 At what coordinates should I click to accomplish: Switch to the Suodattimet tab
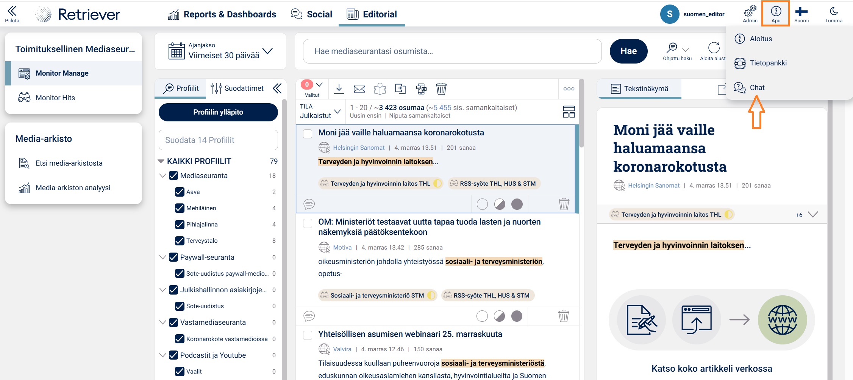click(x=237, y=88)
